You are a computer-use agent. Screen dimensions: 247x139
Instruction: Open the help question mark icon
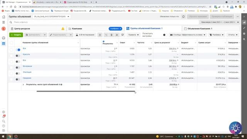coord(3,126)
